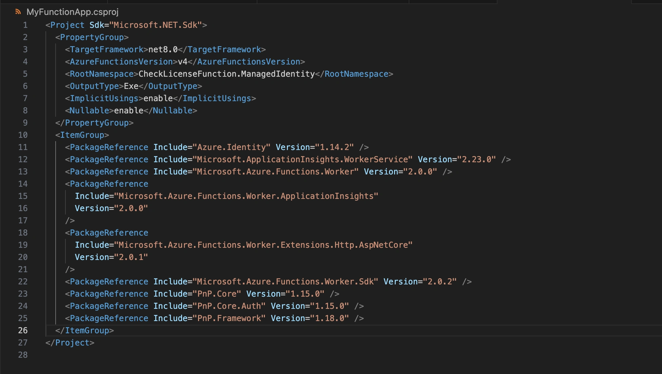Click the Microsoft.ApplicationInsights.WorkerService package name

(x=303, y=160)
